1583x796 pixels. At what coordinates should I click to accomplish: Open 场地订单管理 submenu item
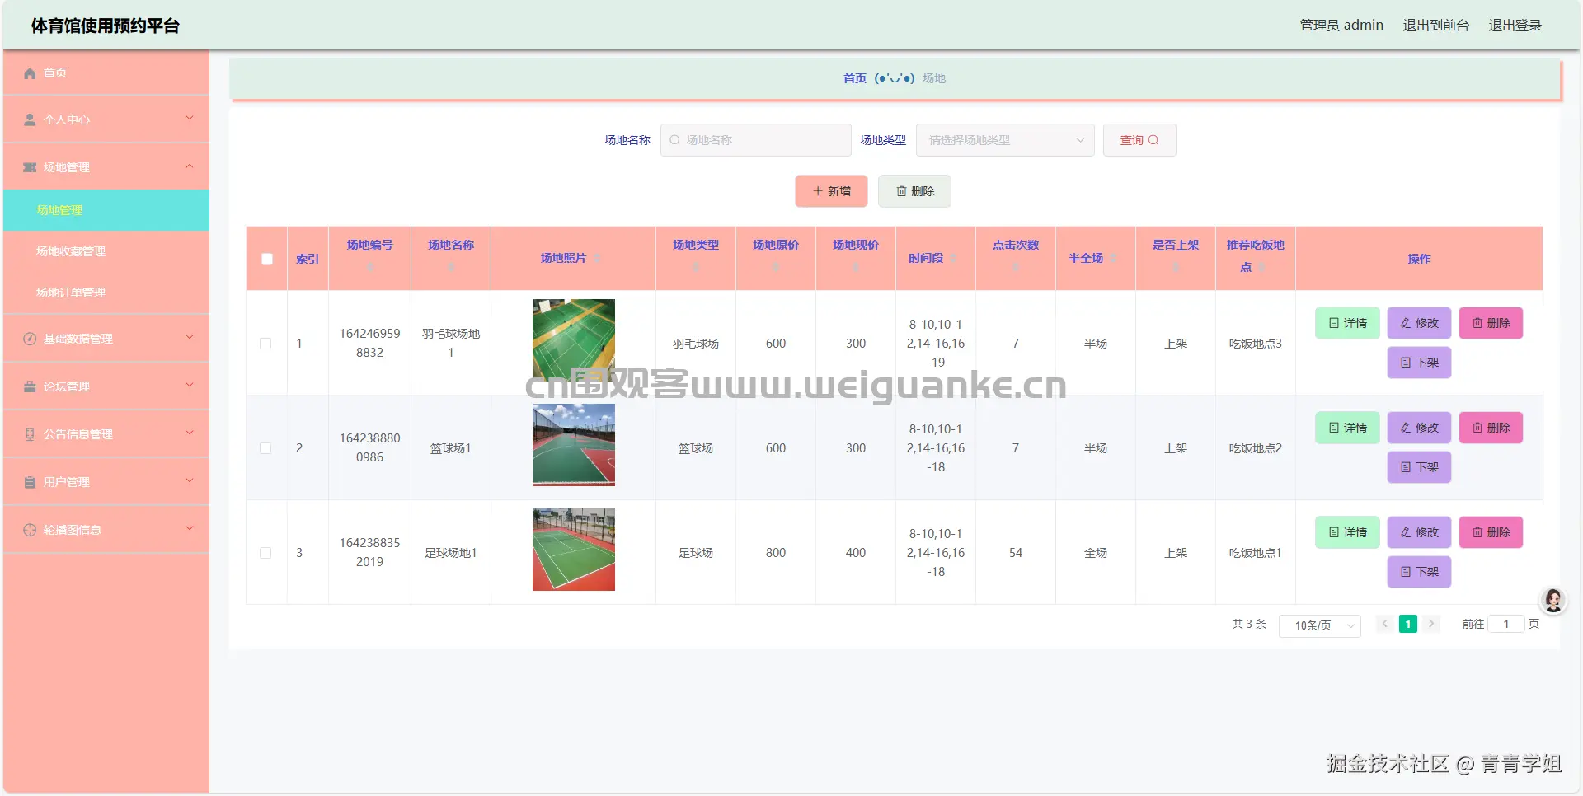(106, 293)
